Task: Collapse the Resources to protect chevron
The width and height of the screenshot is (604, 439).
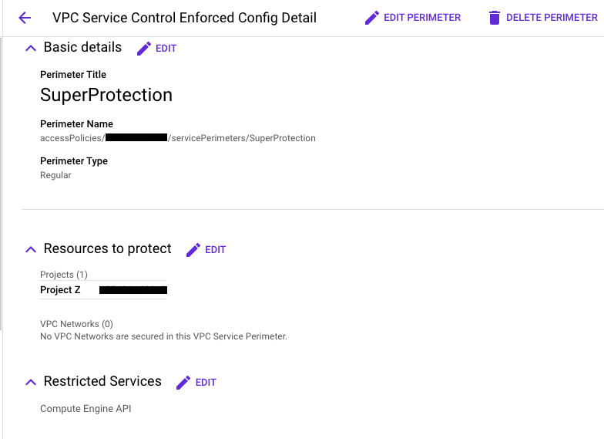Action: click(31, 249)
